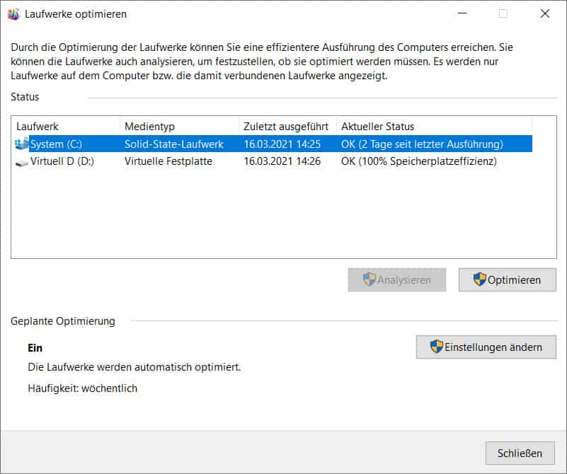Image resolution: width=567 pixels, height=474 pixels.
Task: Click the Virtuell D drive icon
Action: 22,163
